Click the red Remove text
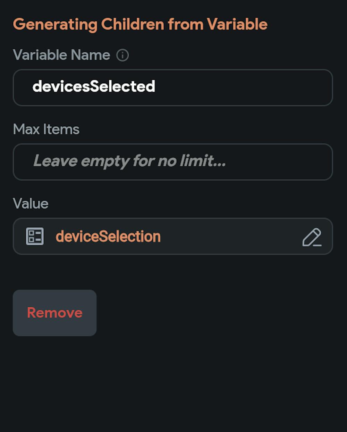The image size is (347, 432). point(55,313)
